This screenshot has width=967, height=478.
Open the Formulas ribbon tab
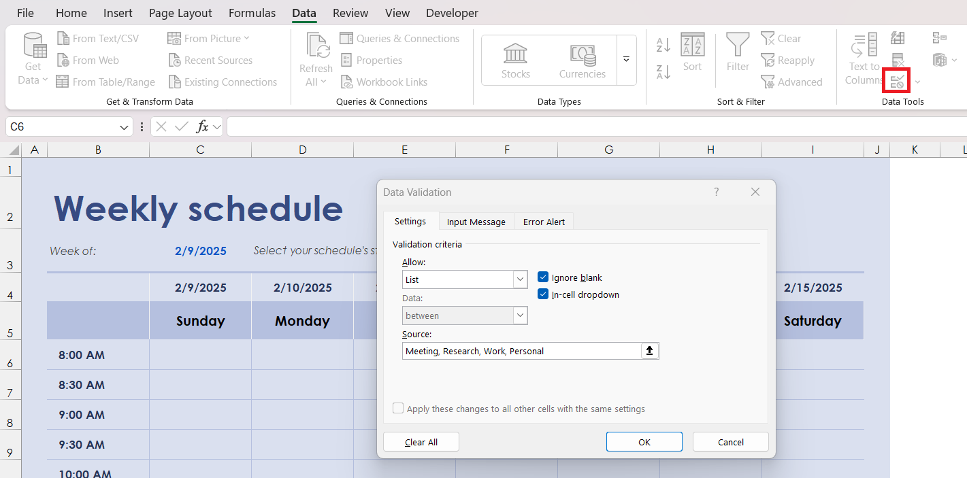pos(252,13)
